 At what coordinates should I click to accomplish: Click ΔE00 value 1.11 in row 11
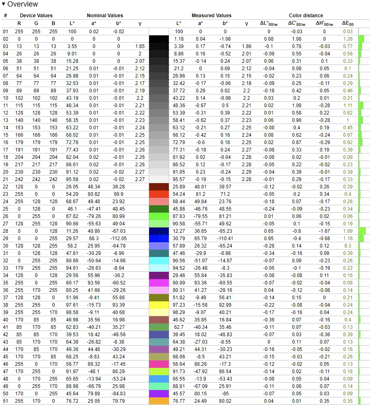click(348, 106)
